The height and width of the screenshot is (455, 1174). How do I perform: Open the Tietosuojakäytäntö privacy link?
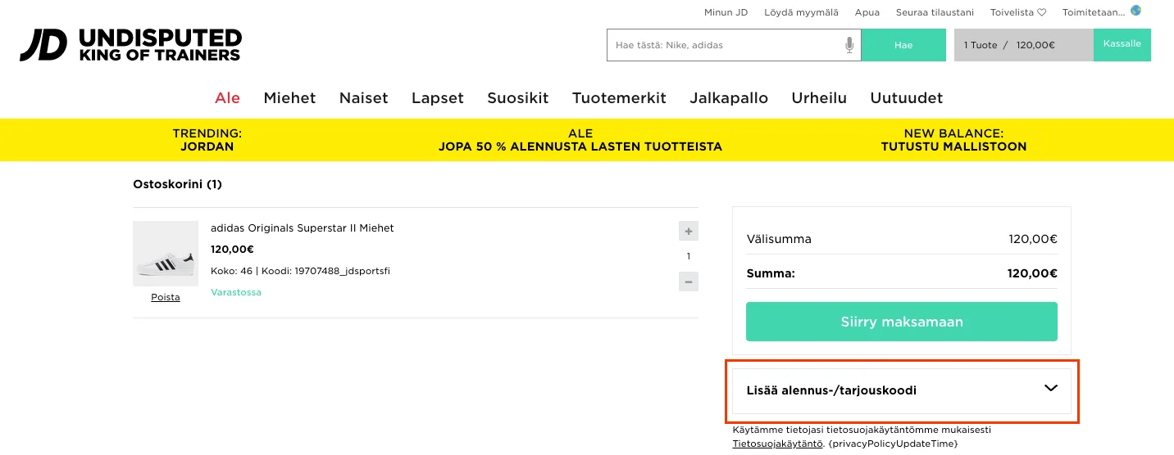pos(777,444)
